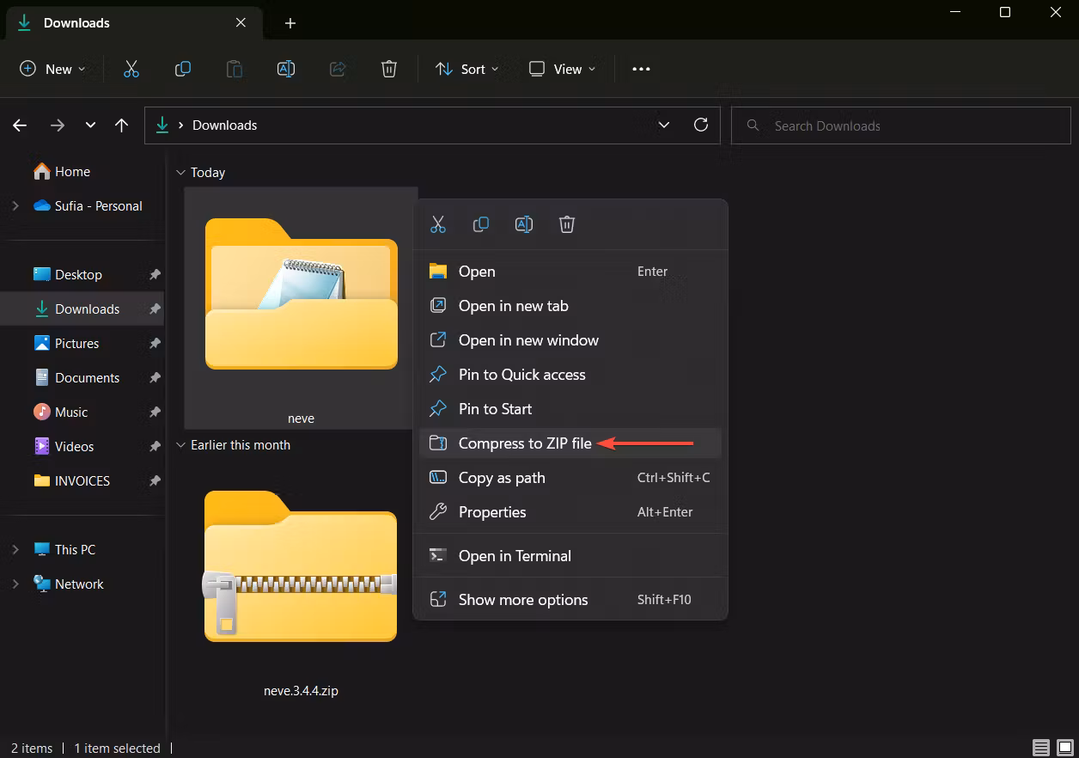This screenshot has height=758, width=1079.
Task: Click the Refresh icon beside the address bar
Action: [x=700, y=125]
